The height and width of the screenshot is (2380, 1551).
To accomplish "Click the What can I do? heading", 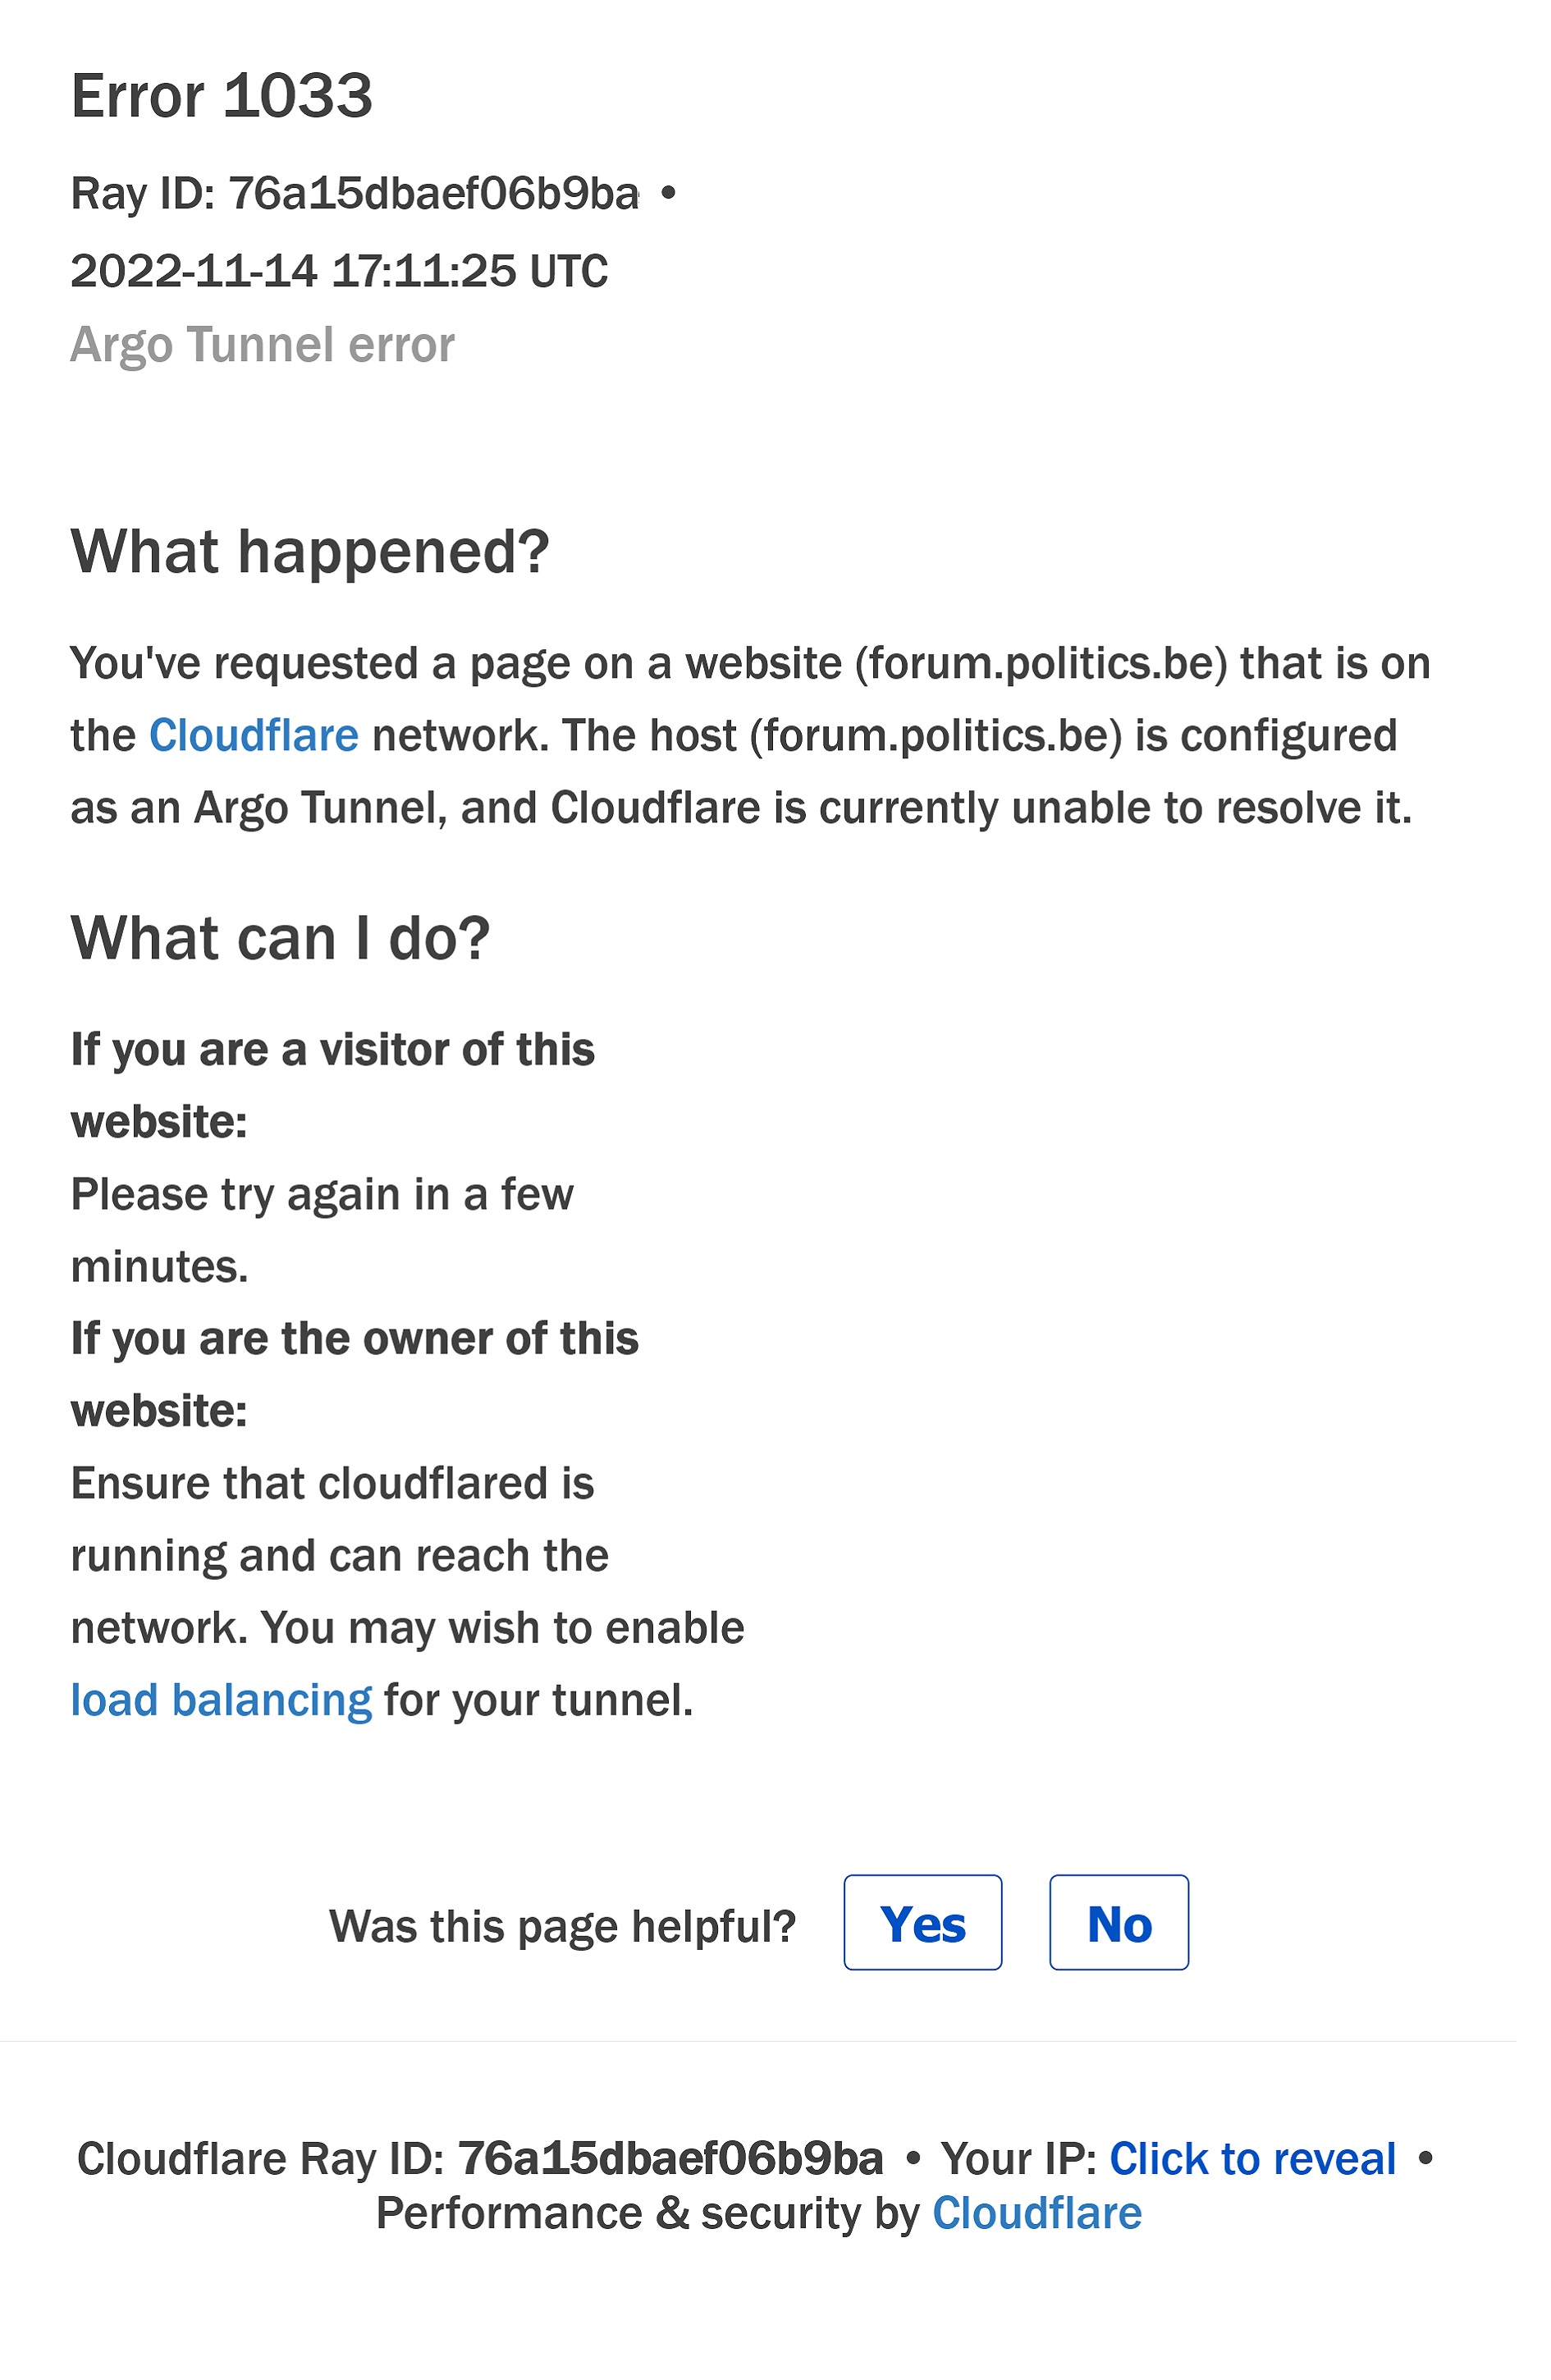I will (280, 938).
